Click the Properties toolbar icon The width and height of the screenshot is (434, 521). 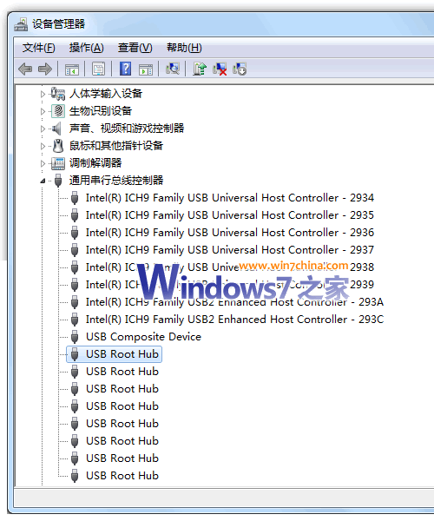coord(99,69)
